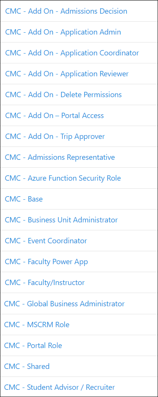
Task: Click the Trip Approver add-on role
Action: [x=55, y=137]
